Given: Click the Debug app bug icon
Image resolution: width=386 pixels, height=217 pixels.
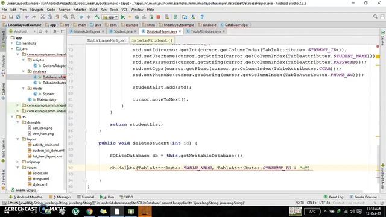Looking at the screenshot, I should point(137,17).
